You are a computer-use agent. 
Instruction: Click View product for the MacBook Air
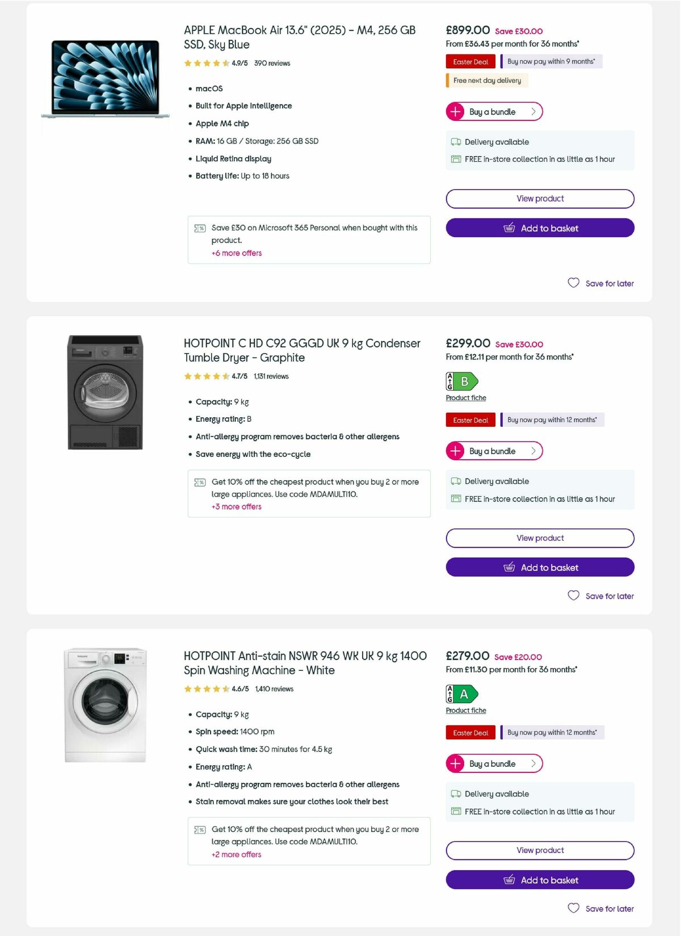click(x=540, y=198)
